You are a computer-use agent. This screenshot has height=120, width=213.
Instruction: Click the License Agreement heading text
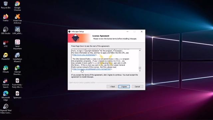click(x=101, y=36)
